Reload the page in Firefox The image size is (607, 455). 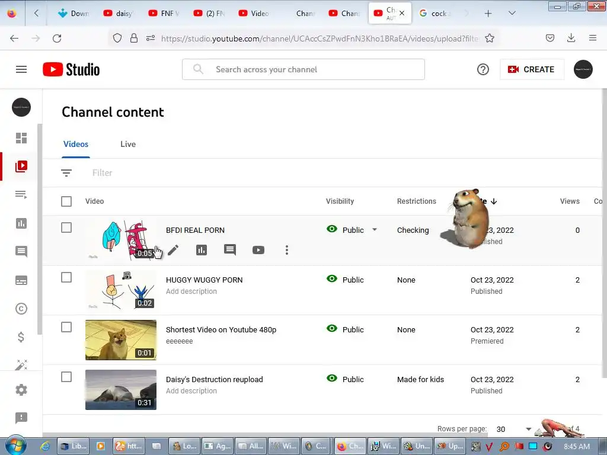[x=57, y=39]
